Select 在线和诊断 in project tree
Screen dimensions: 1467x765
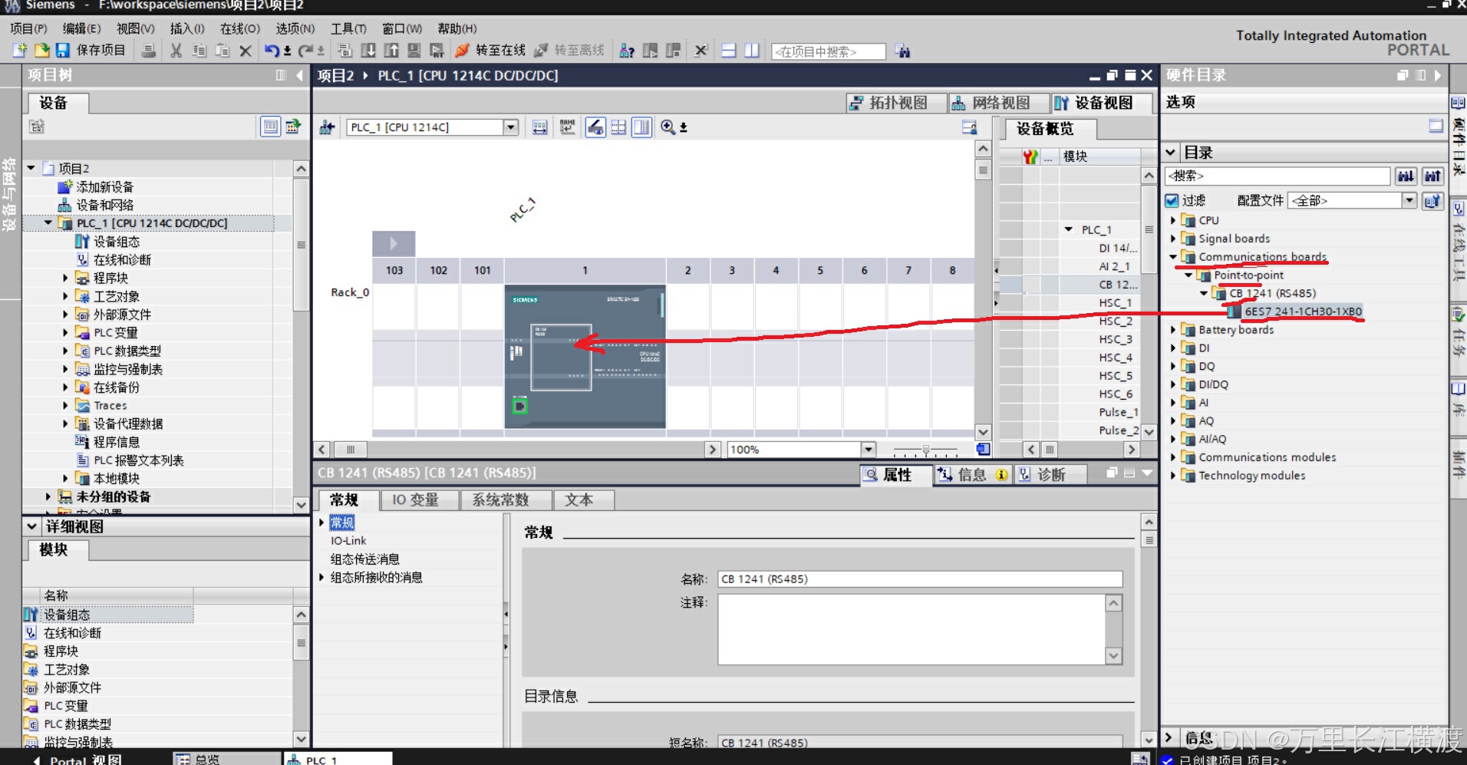click(122, 260)
